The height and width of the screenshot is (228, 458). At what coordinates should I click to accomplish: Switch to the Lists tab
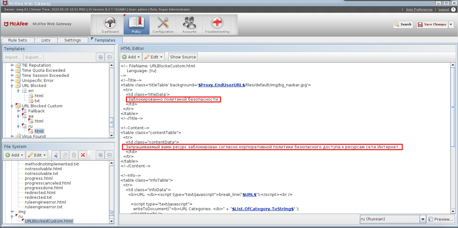[46, 40]
